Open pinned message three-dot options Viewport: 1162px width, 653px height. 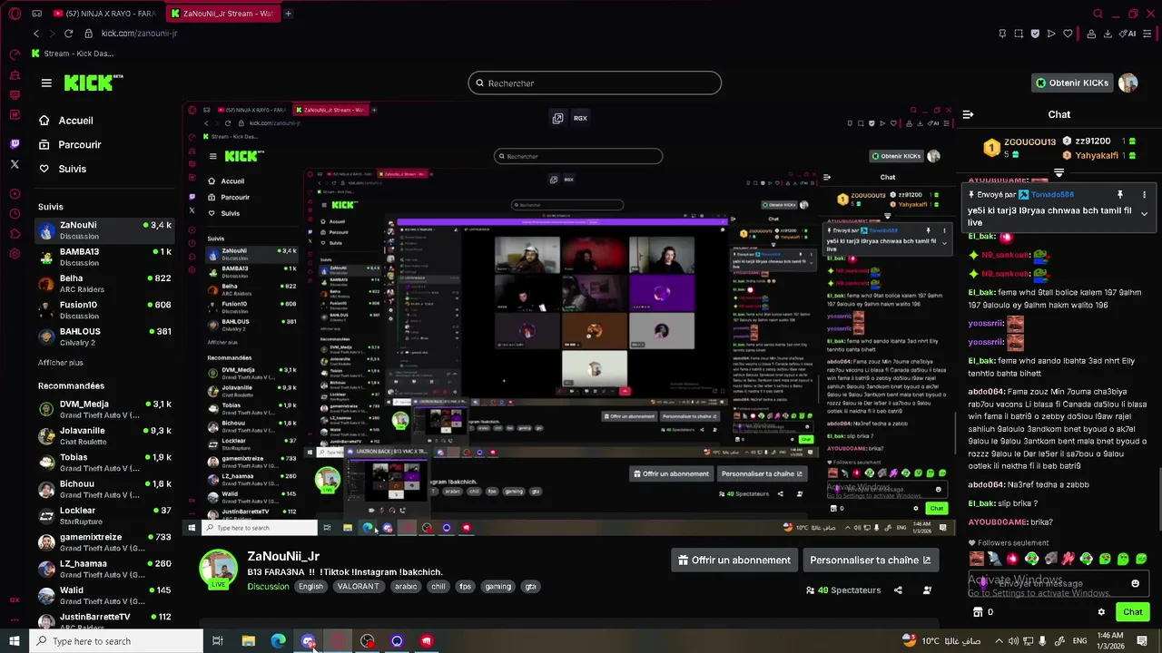(x=1144, y=195)
